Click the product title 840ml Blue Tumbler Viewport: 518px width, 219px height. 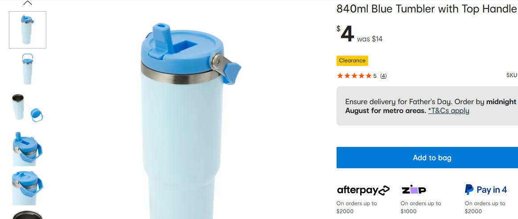[x=426, y=9]
